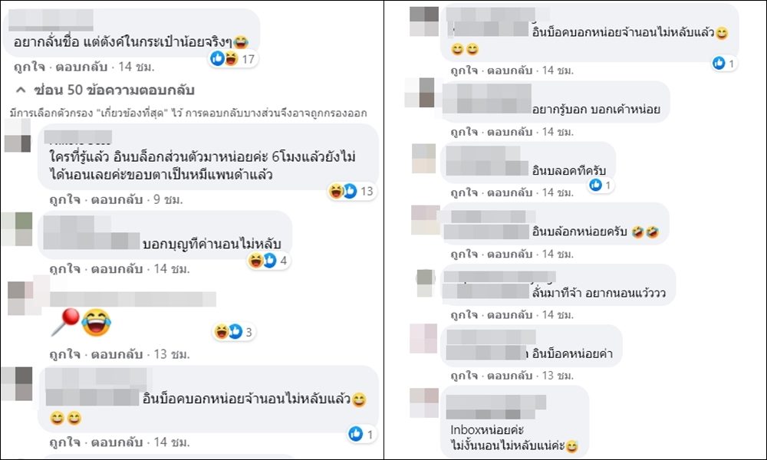Open the 13 ชม. timestamp under อินบ็อคหน่อยค่า
Screen dimensions: 767x460
point(558,376)
